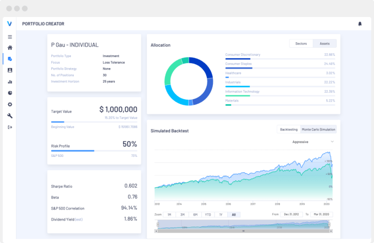The width and height of the screenshot is (374, 243).
Task: Expand the Aggressive strategy dropdown
Action: [313, 142]
